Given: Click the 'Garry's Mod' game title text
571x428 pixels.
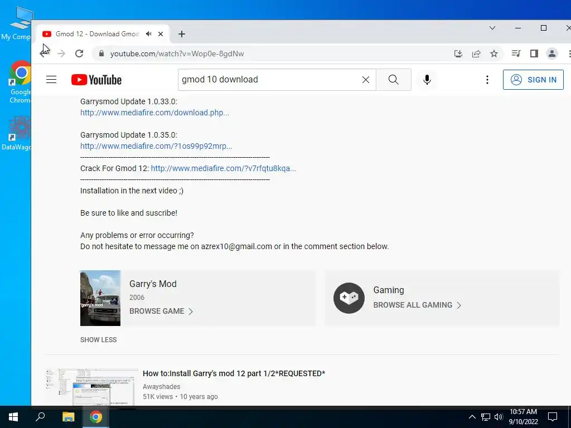Looking at the screenshot, I should click(x=153, y=284).
